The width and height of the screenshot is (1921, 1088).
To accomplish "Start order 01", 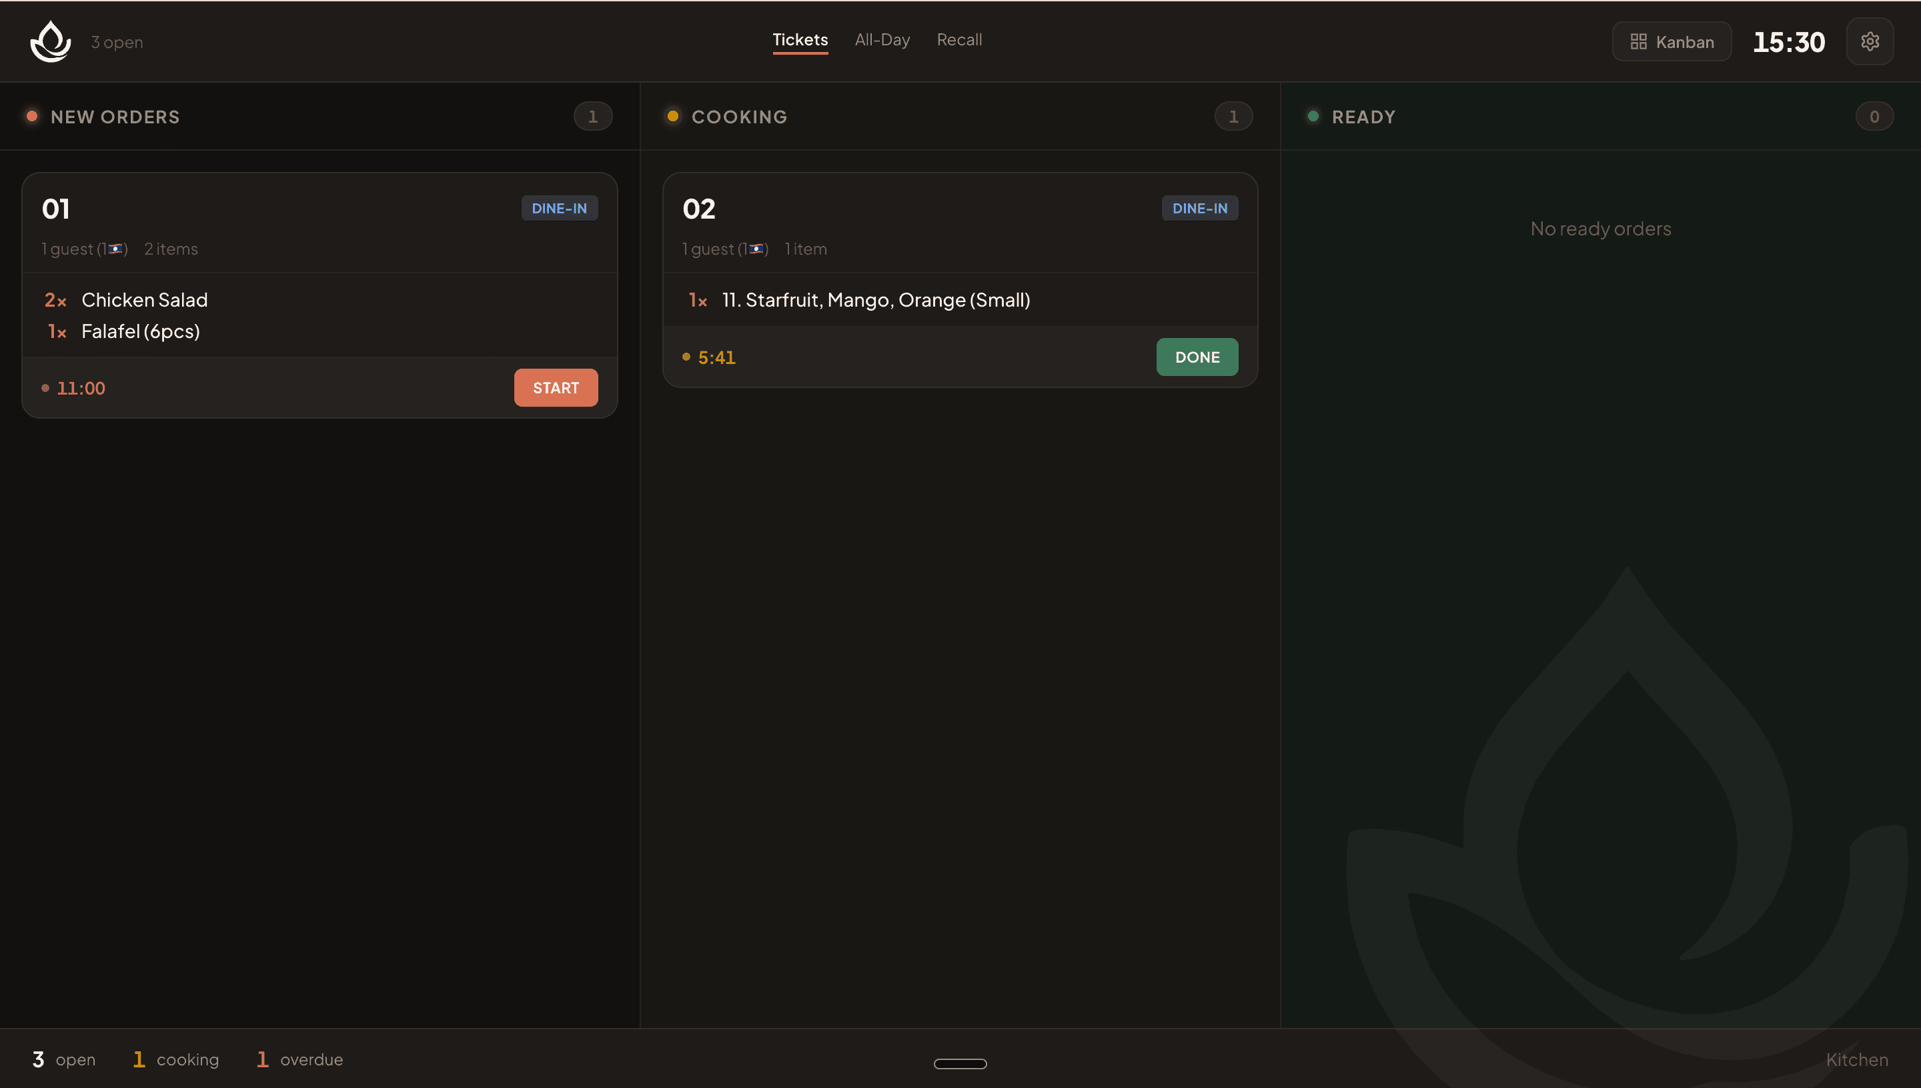I will [556, 387].
